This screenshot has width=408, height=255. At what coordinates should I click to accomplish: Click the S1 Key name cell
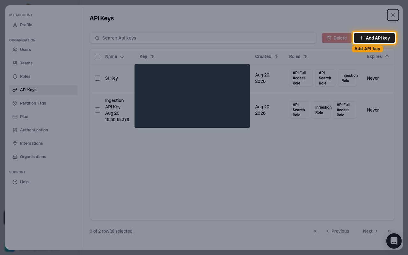[112, 78]
